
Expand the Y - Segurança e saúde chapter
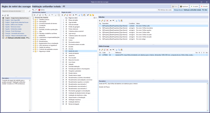tap(33, 51)
